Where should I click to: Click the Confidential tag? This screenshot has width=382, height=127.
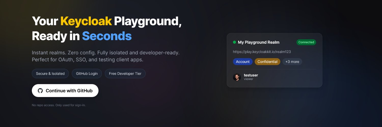tap(267, 62)
